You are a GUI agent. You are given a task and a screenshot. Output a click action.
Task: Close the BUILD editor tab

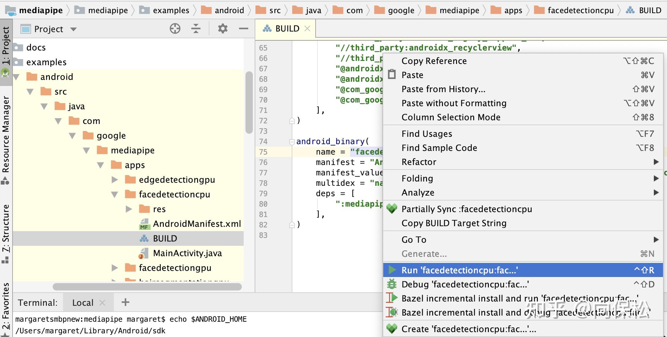click(307, 28)
